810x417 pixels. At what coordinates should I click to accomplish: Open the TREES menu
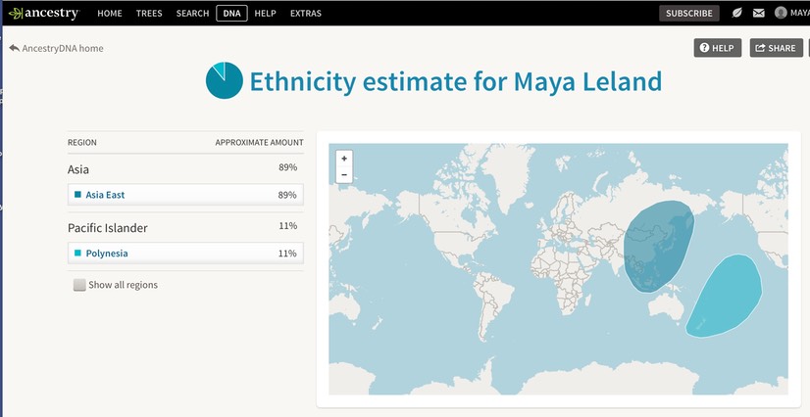click(x=149, y=14)
